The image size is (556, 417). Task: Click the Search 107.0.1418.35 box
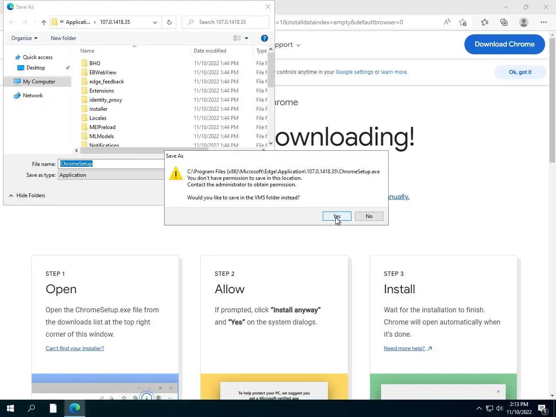226,22
